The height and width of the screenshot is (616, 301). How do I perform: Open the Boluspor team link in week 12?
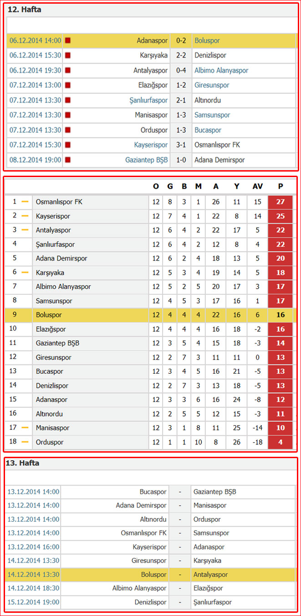tap(207, 41)
